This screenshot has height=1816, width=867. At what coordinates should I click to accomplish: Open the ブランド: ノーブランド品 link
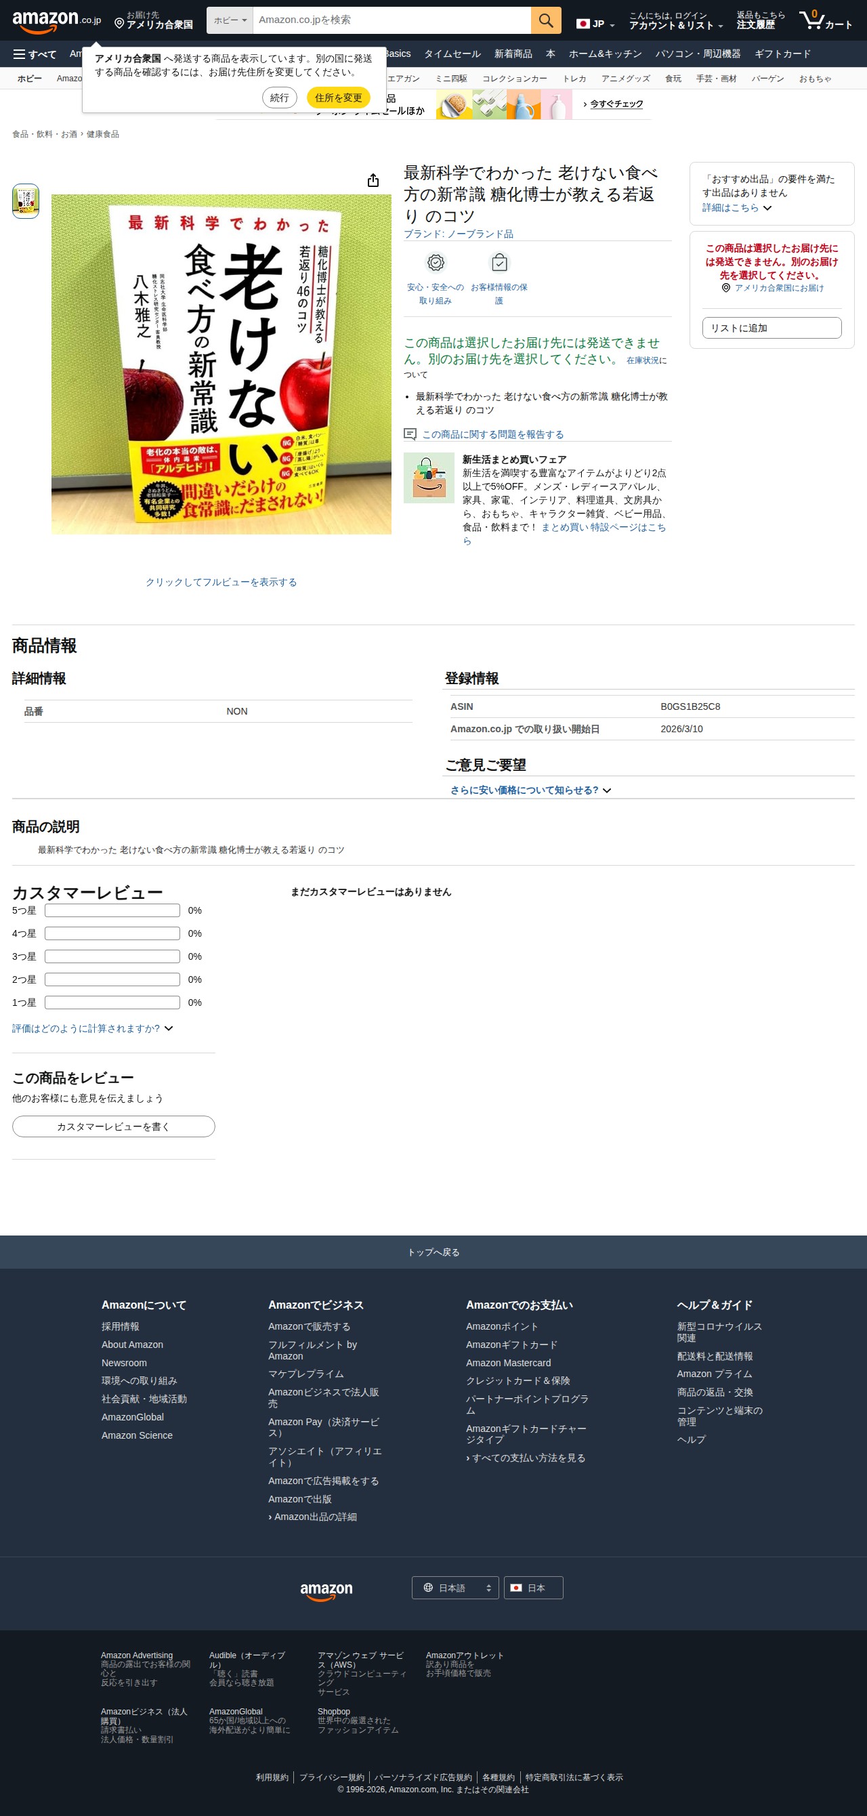(458, 234)
